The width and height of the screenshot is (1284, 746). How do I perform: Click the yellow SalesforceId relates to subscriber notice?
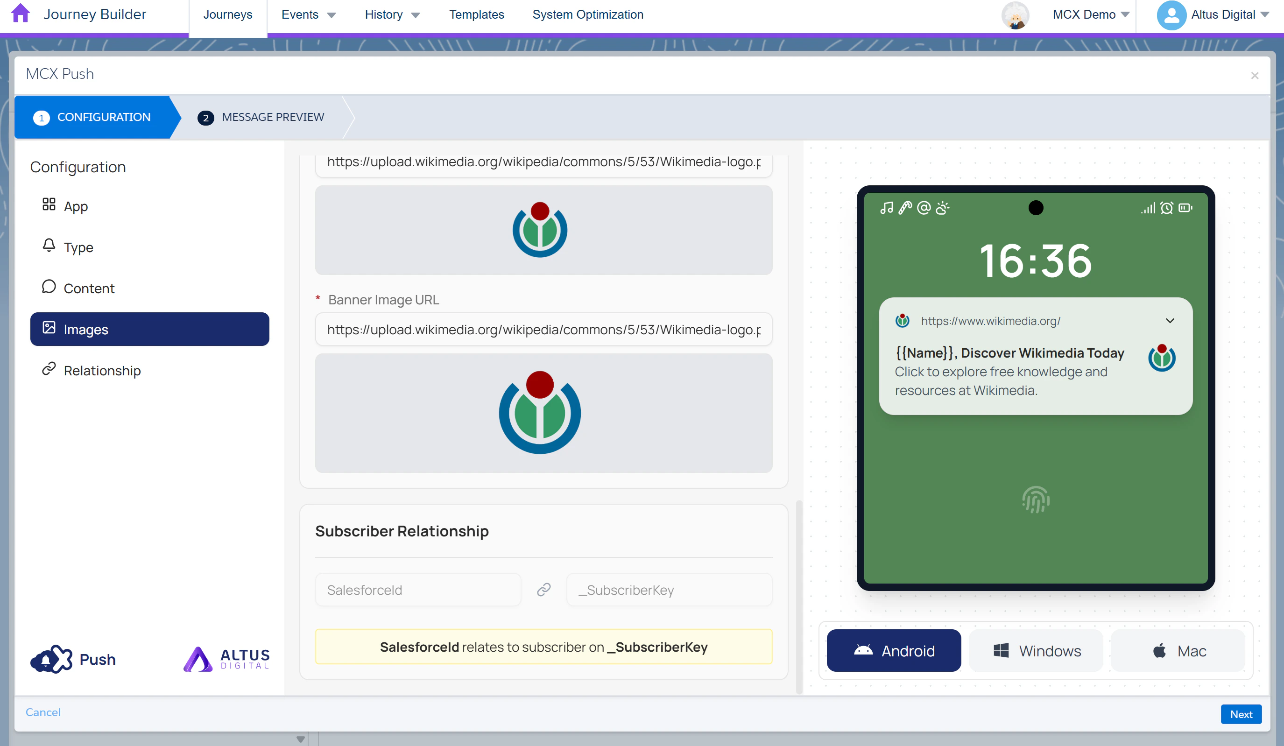coord(543,647)
